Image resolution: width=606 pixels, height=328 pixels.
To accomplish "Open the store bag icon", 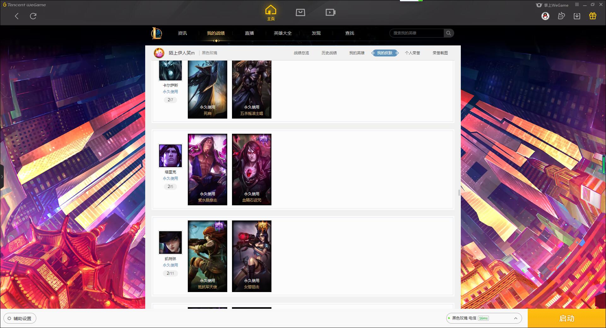I will point(300,12).
